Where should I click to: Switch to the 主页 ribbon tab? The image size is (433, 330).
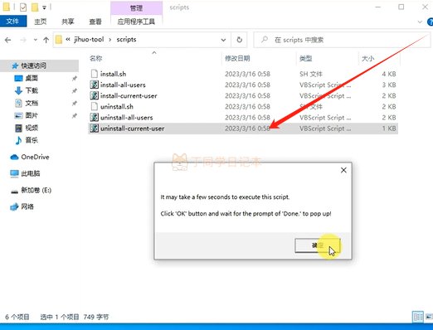click(40, 22)
